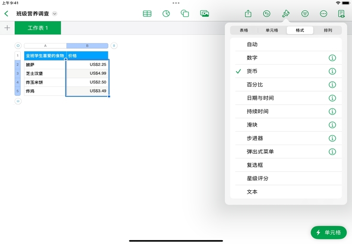
Task: Open the insert chart icon
Action: 166,14
